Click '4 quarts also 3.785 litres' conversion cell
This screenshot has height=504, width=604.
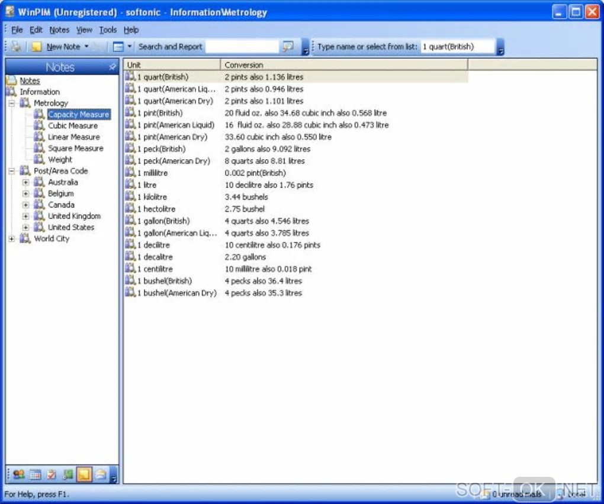pyautogui.click(x=267, y=232)
